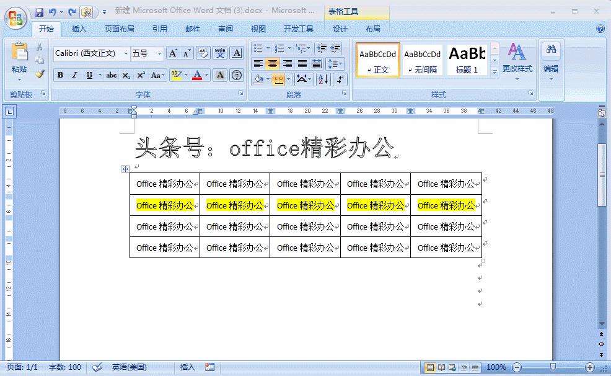Switch to the 插入 (Insert) tab

point(79,29)
